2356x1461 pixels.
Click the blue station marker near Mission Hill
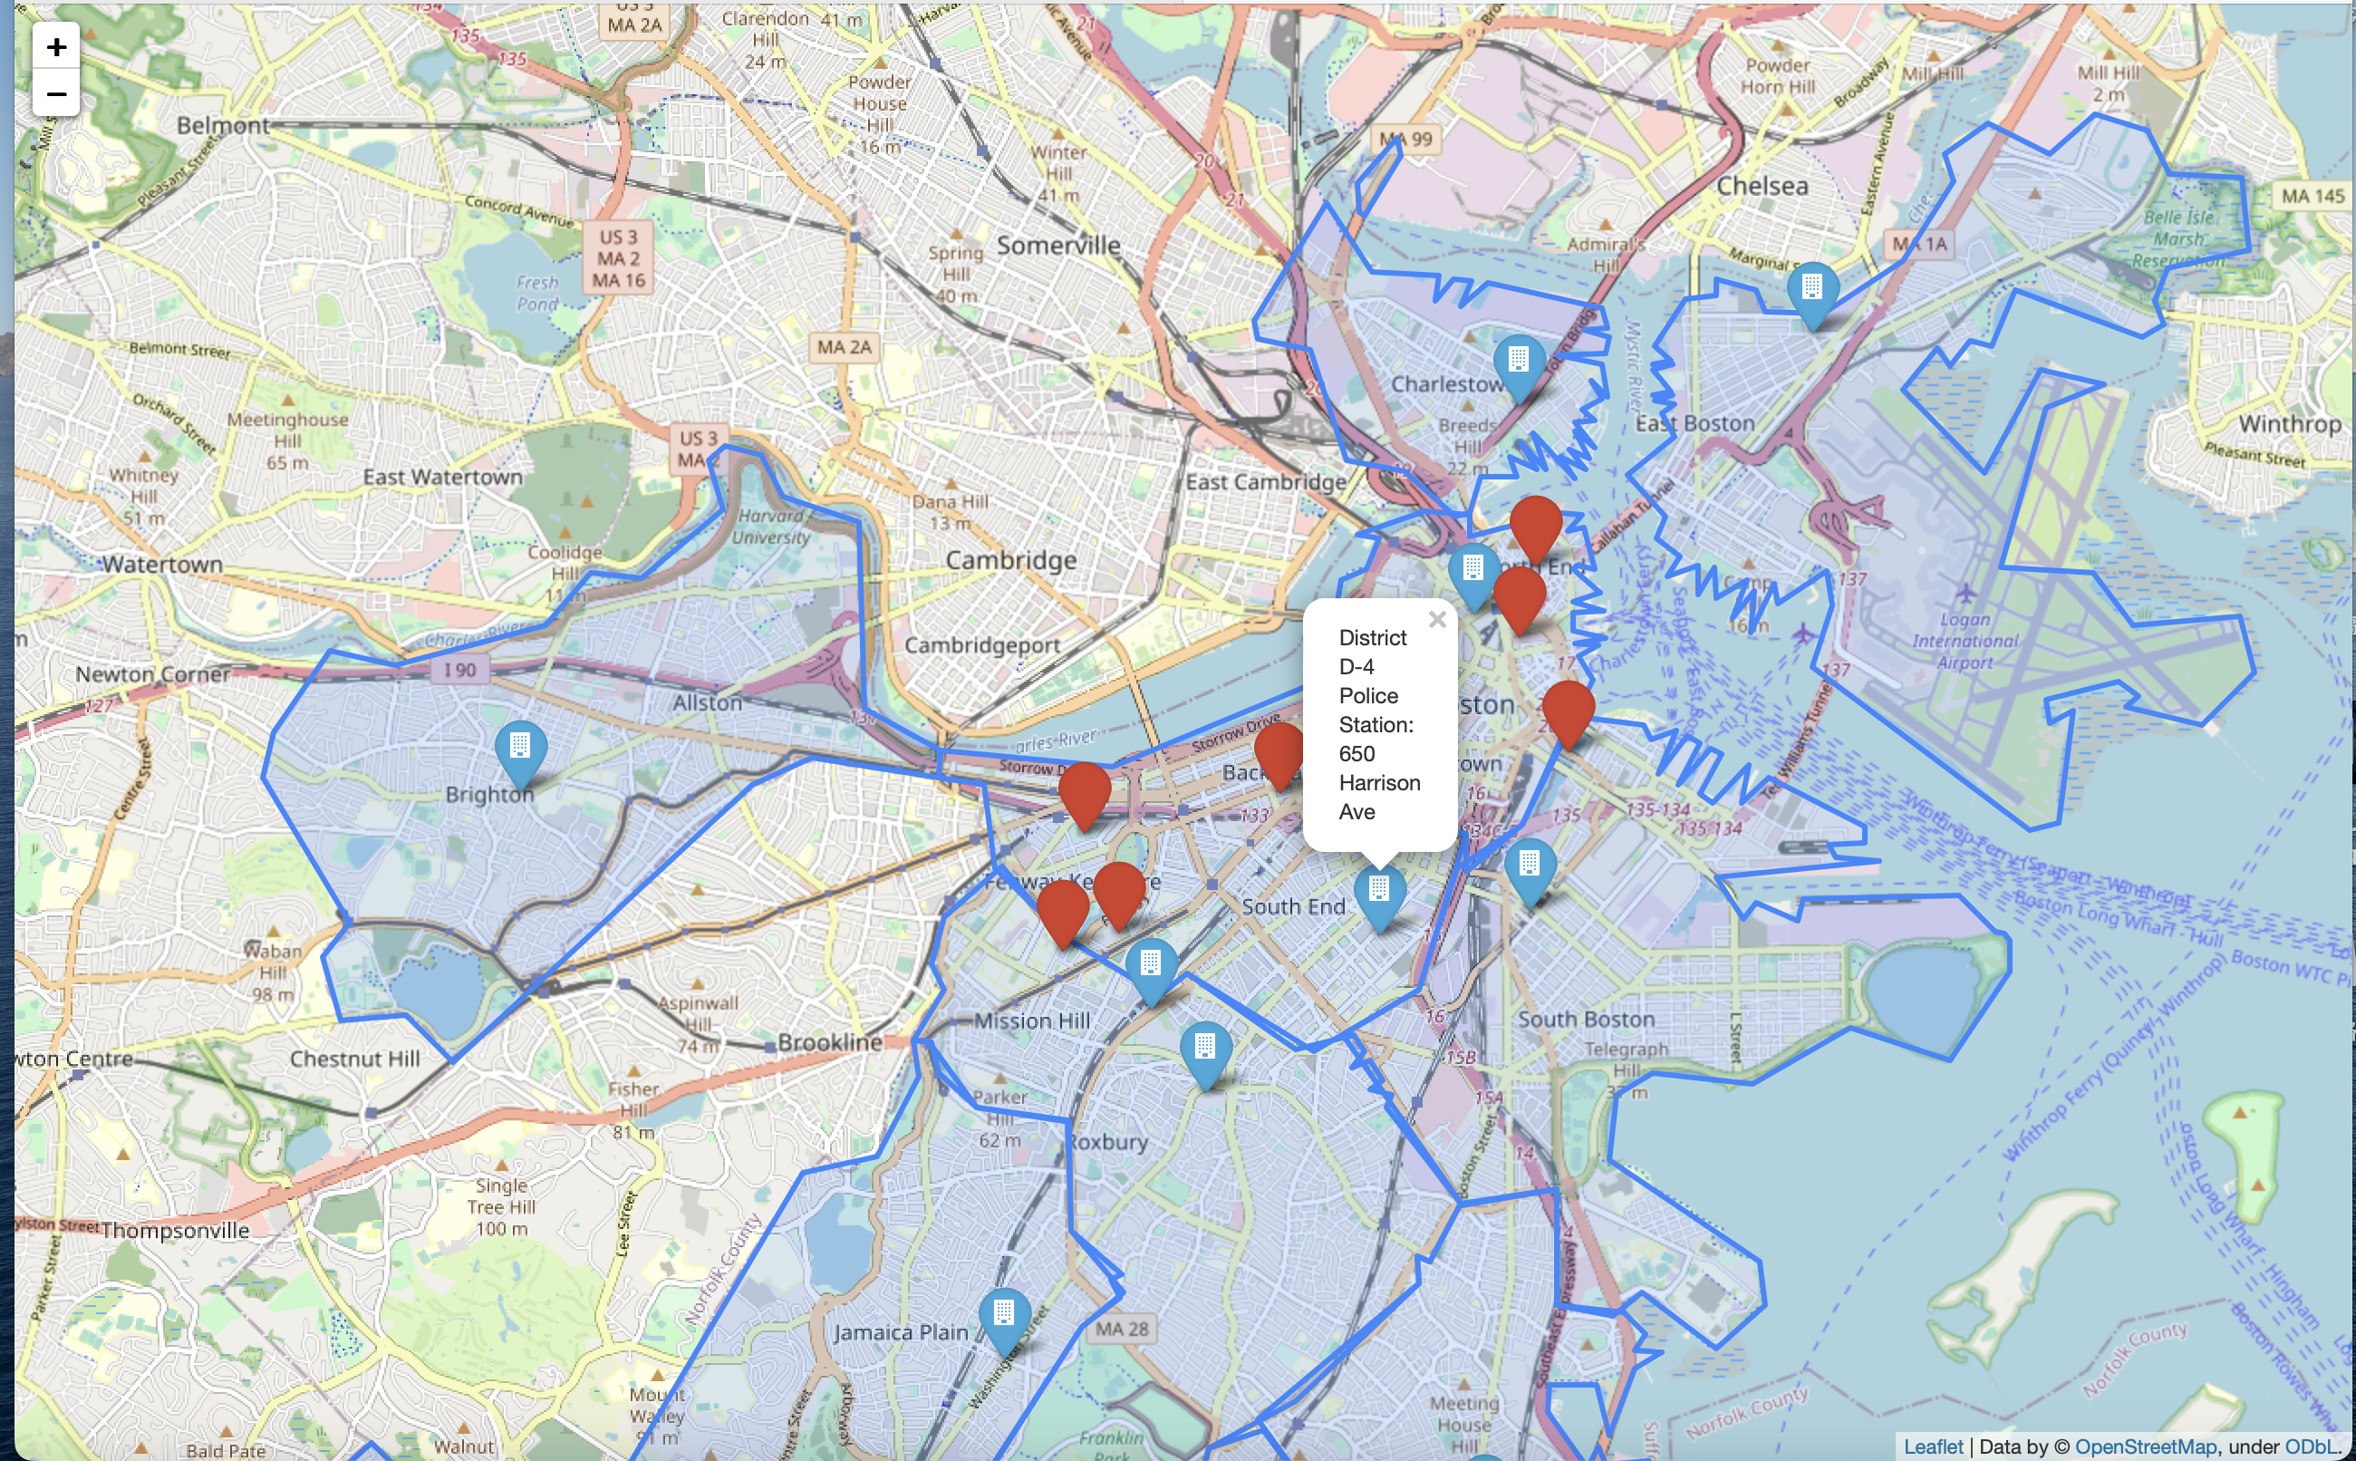coord(1150,967)
